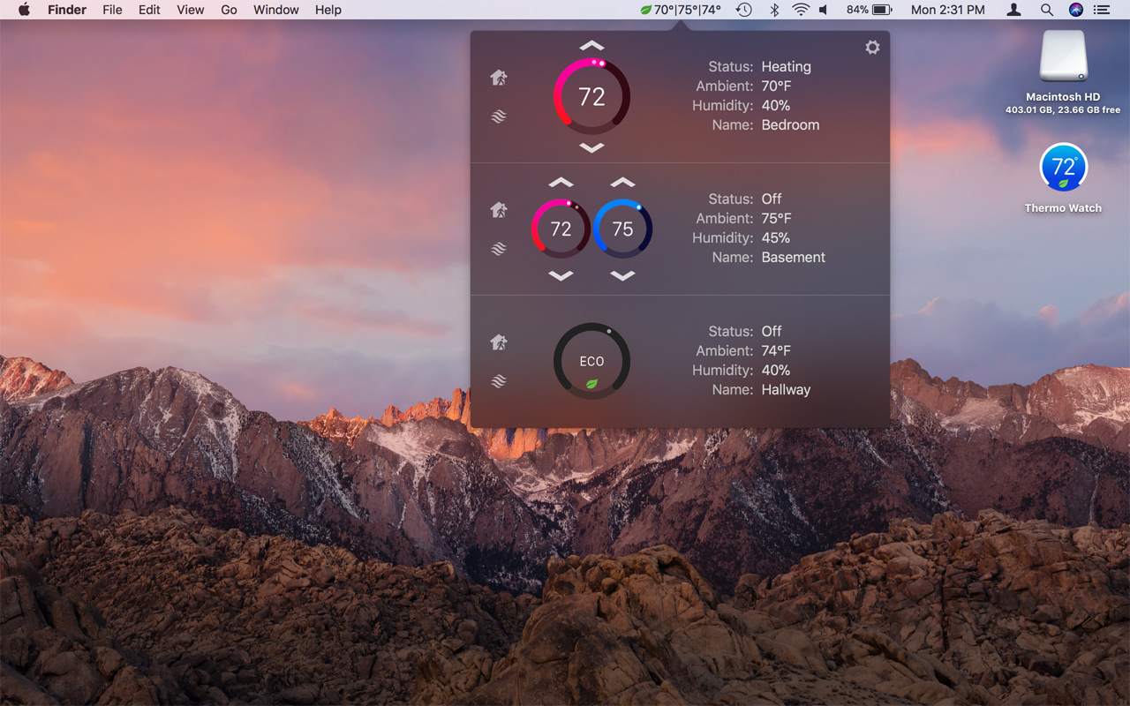The width and height of the screenshot is (1130, 706).
Task: Toggle fan icon for Hallway
Action: pyautogui.click(x=499, y=381)
